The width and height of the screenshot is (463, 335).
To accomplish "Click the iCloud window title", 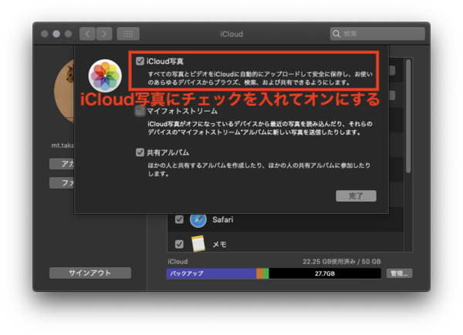I will (231, 34).
